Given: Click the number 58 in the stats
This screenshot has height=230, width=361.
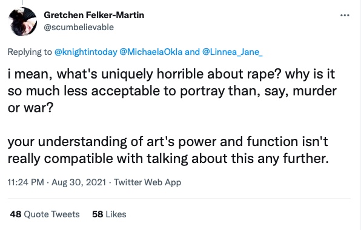Looking at the screenshot, I should click(x=98, y=214).
